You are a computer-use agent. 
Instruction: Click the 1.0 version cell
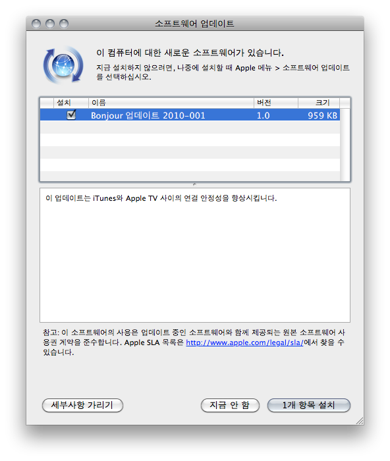tap(264, 115)
